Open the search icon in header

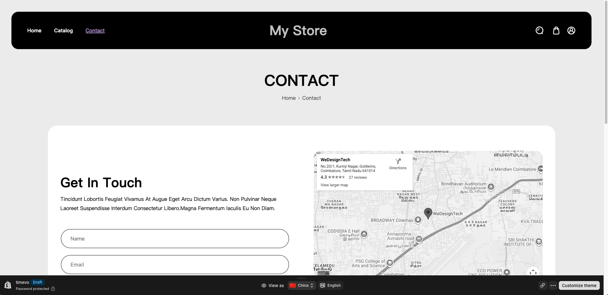539,30
